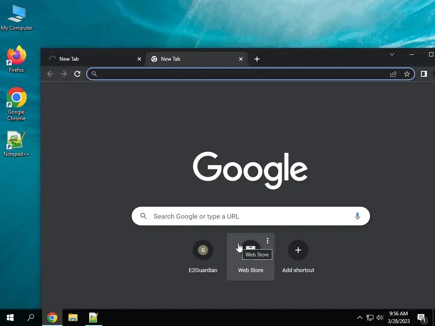
Task: Open the clock showing 9:56 AM
Action: click(398, 318)
